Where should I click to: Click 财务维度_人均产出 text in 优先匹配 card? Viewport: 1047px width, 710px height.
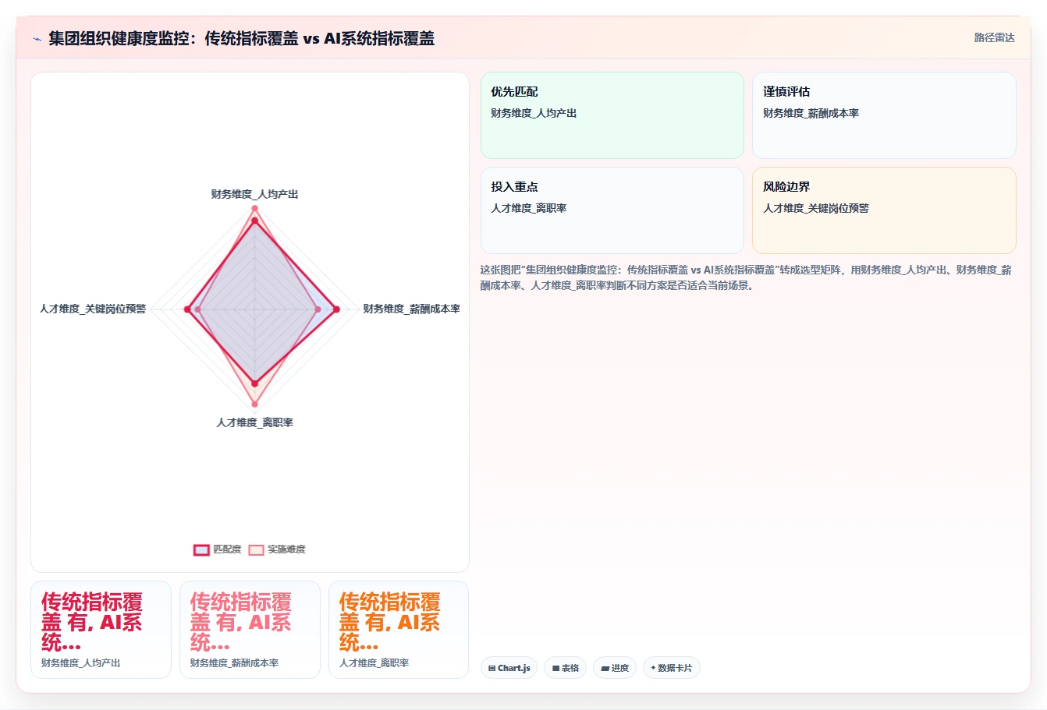[534, 113]
